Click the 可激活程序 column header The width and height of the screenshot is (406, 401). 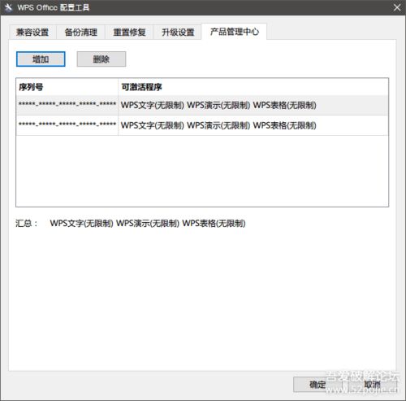[253, 87]
